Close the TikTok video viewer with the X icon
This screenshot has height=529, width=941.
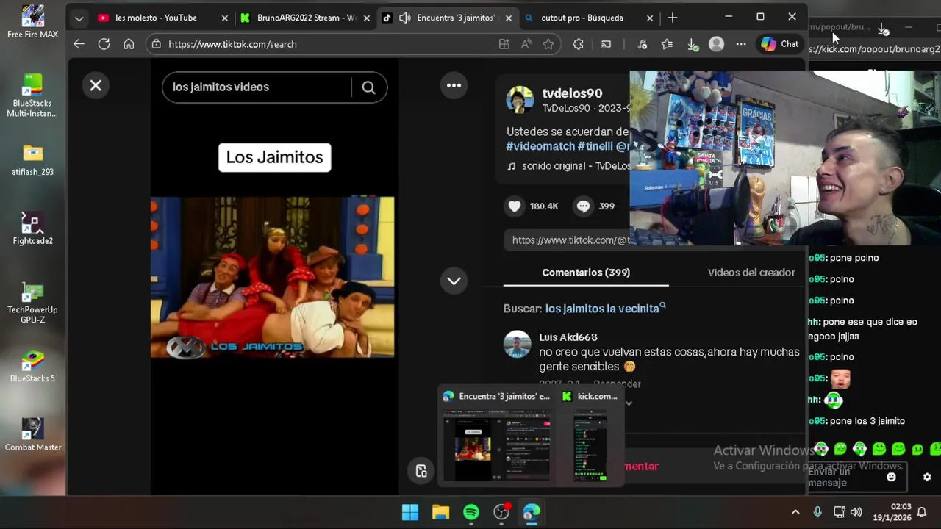click(96, 85)
